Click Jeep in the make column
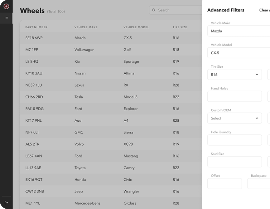 click(x=78, y=191)
